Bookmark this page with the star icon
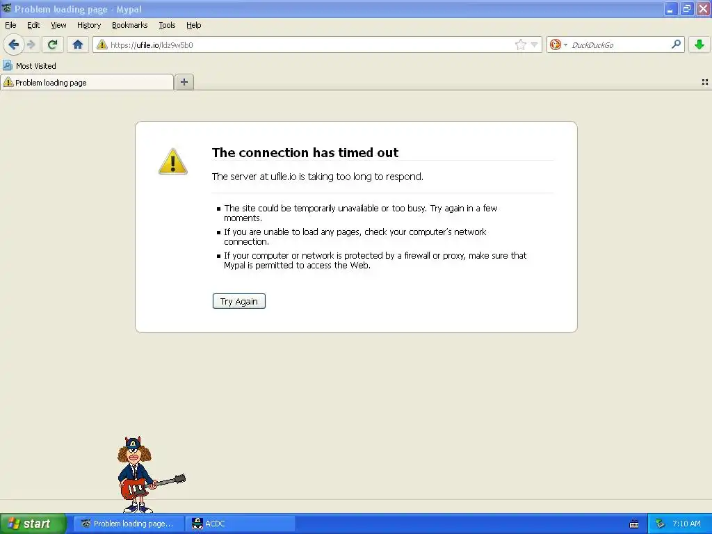 click(520, 44)
